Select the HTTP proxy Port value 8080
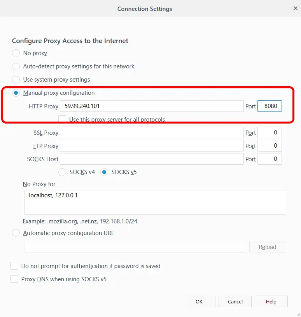This screenshot has height=317, width=301. click(269, 106)
